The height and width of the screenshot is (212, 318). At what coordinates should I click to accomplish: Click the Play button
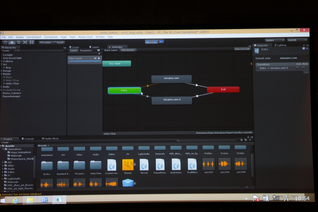point(148,42)
